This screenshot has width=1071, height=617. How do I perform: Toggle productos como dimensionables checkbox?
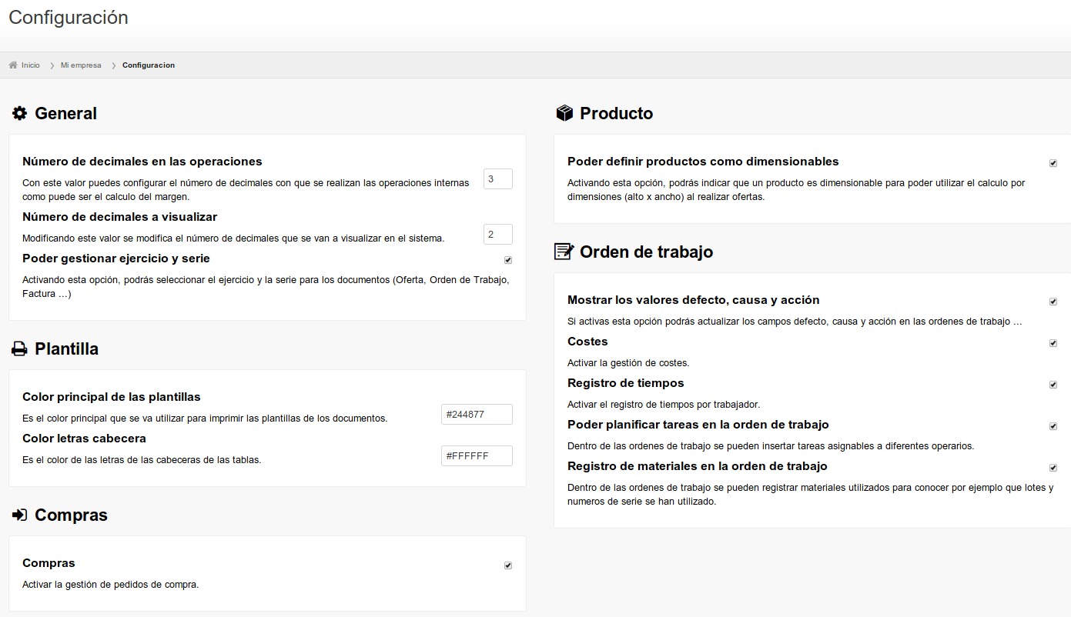1053,163
